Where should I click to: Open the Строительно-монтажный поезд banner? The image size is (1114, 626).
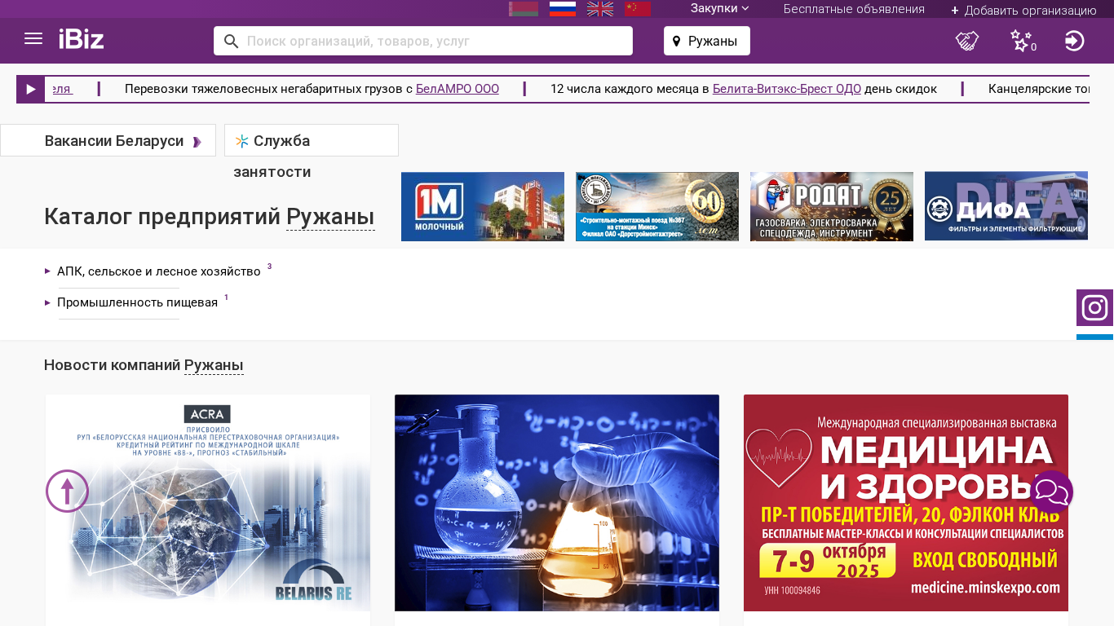click(x=657, y=206)
